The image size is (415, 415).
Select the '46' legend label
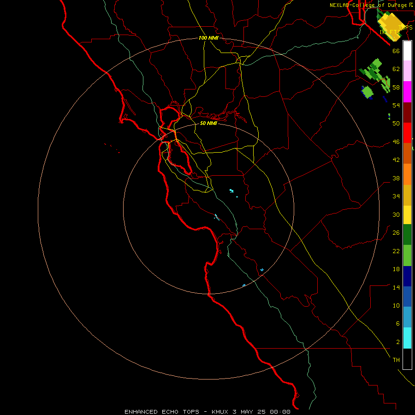point(396,142)
